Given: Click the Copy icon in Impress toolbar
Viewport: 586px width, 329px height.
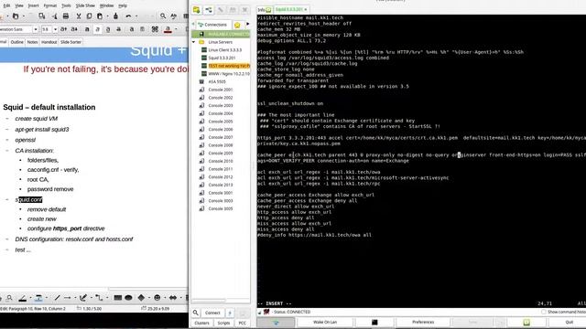Looking at the screenshot, I should point(89,16).
